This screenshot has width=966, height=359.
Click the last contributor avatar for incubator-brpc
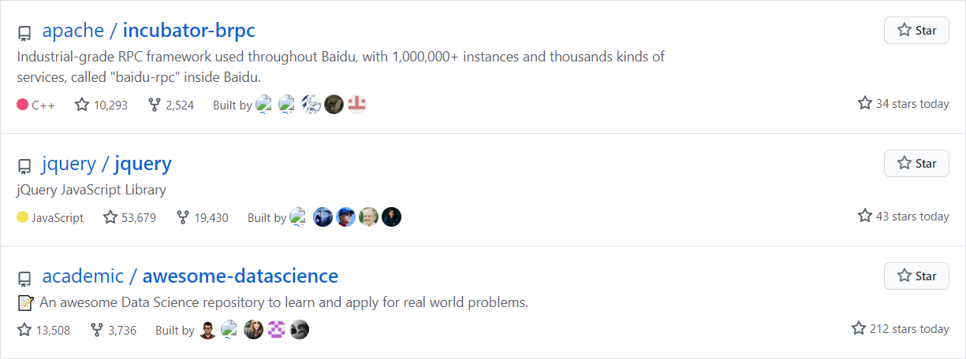point(356,105)
